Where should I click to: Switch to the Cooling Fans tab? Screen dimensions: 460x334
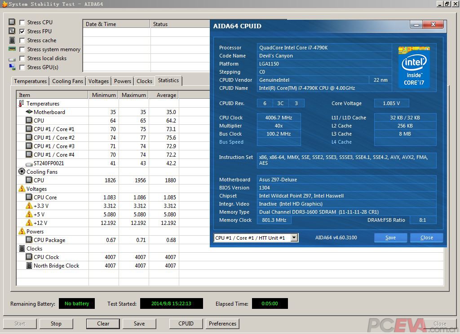point(67,81)
